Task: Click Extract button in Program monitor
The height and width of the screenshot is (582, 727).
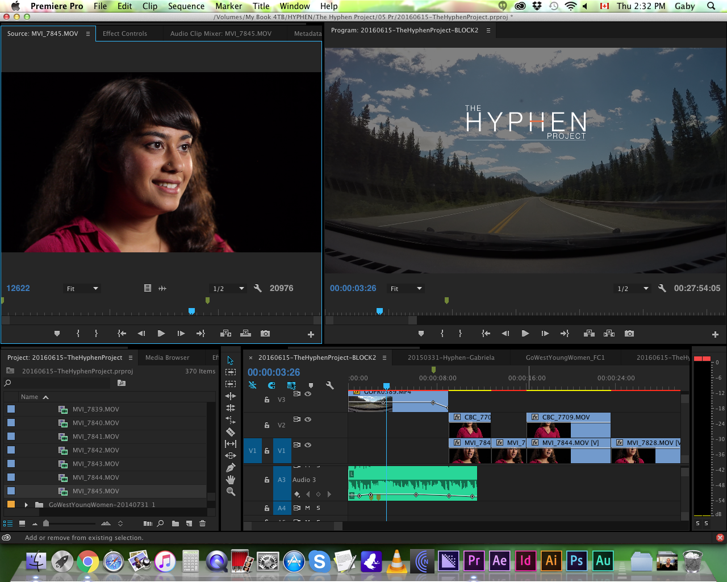Action: [609, 334]
